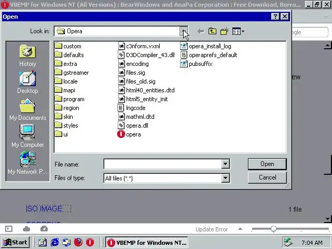This screenshot has height=249, width=332.
Task: Select html40_entities.dtd file
Action: 146,90
